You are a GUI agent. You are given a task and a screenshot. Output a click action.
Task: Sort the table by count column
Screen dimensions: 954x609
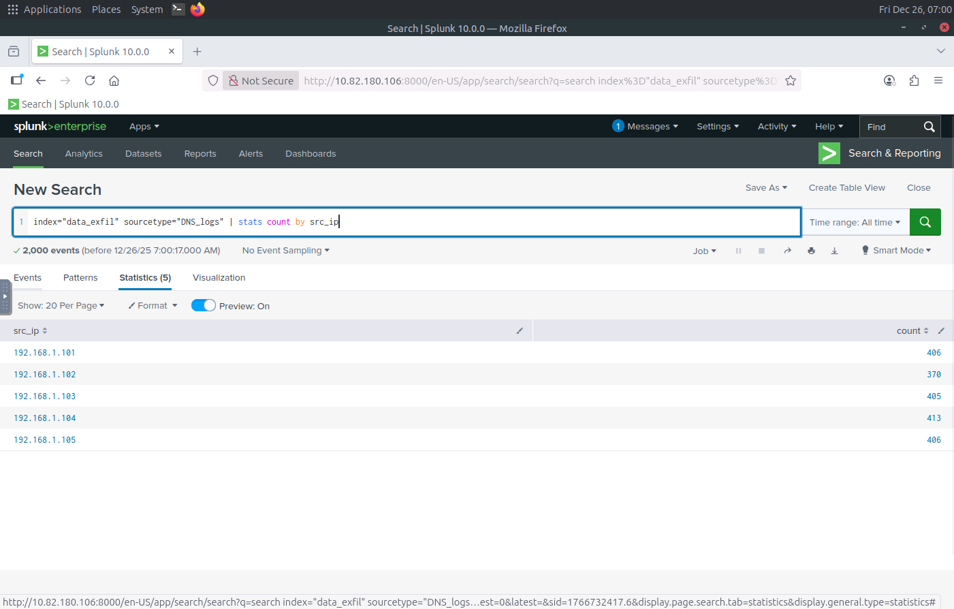(x=912, y=331)
